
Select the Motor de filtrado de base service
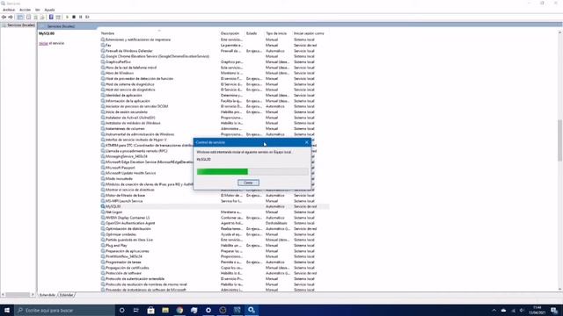pyautogui.click(x=215, y=195)
